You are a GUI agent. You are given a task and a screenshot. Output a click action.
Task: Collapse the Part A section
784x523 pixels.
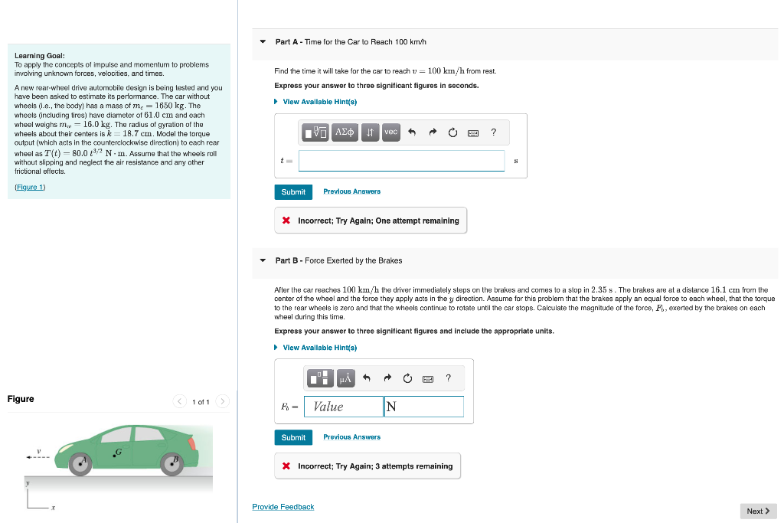click(x=263, y=42)
